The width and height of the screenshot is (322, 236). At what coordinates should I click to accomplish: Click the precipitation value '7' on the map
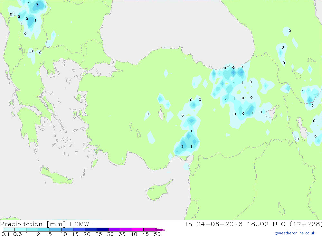point(37,5)
